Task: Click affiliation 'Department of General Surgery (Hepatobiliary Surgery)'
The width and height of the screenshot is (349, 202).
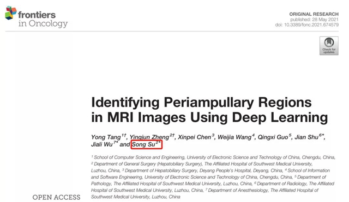Action: click(148, 164)
